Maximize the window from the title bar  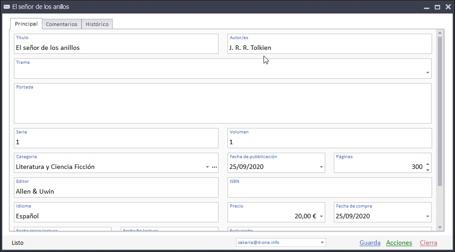click(x=437, y=7)
